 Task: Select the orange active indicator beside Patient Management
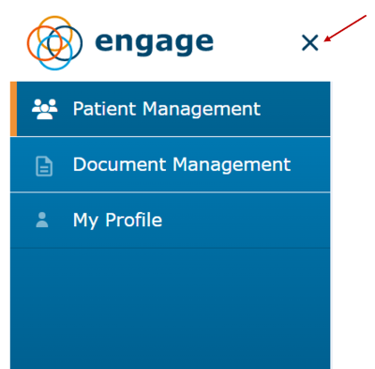(13, 109)
